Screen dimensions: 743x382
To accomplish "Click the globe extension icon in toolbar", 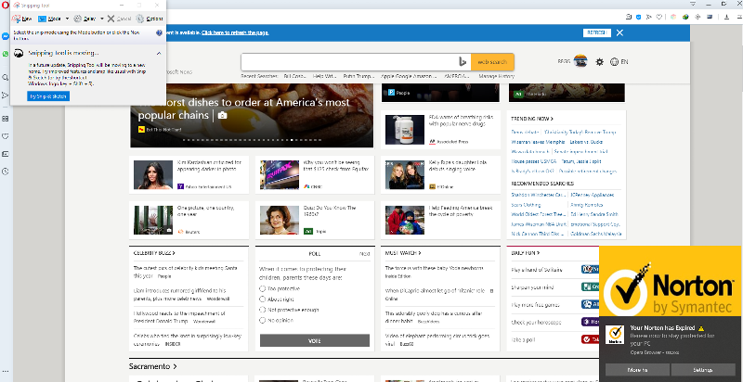I will pyautogui.click(x=685, y=17).
